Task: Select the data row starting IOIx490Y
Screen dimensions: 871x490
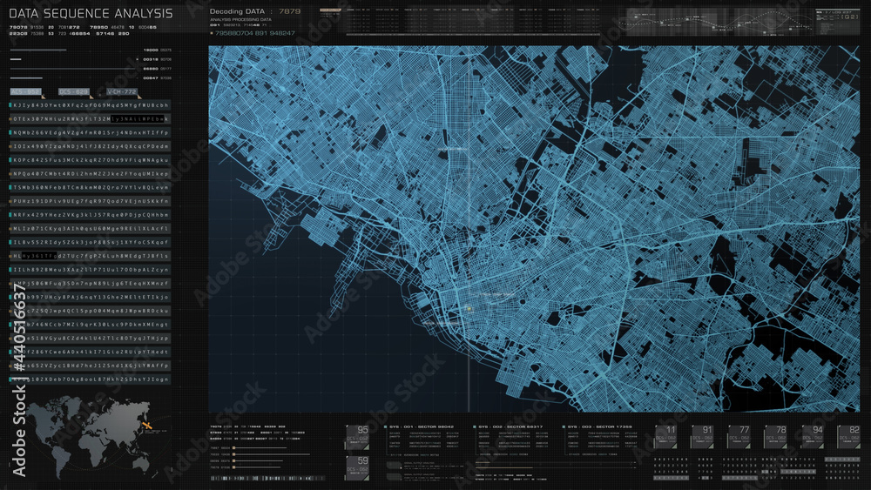Action: coord(90,146)
